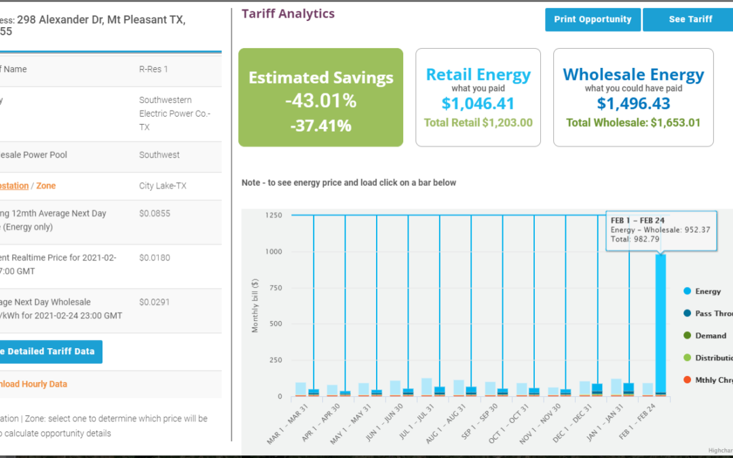The width and height of the screenshot is (733, 458).
Task: Select the Substation link
Action: point(14,185)
